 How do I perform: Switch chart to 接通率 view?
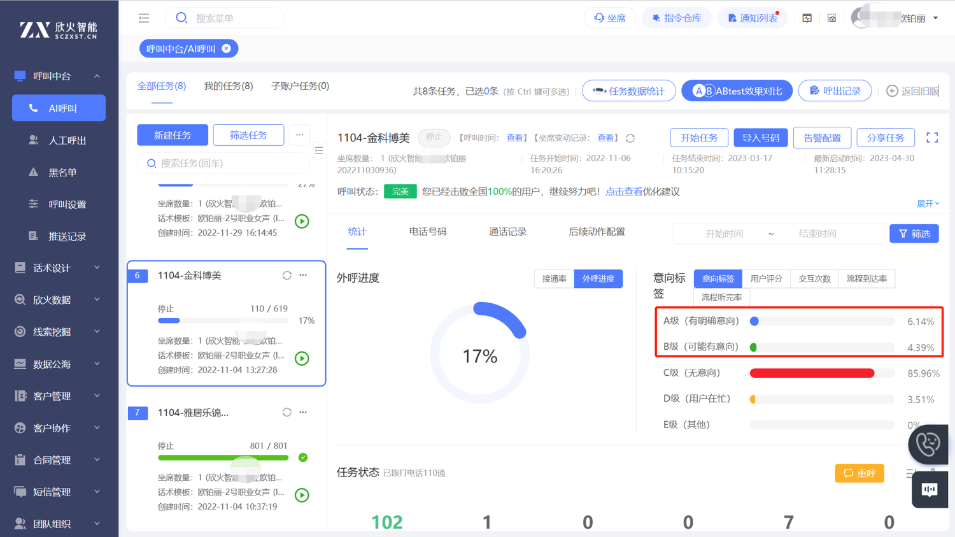[x=554, y=278]
